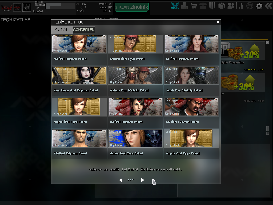Click the inventory scrollbar up arrow

[268, 42]
